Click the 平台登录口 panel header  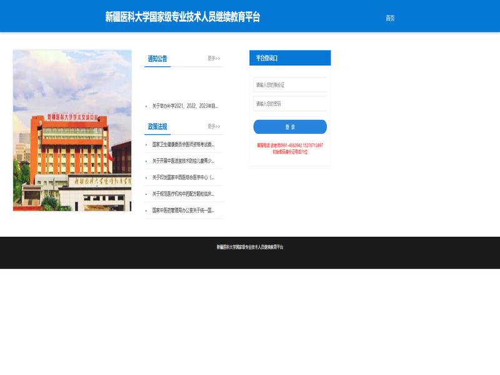[x=290, y=58]
